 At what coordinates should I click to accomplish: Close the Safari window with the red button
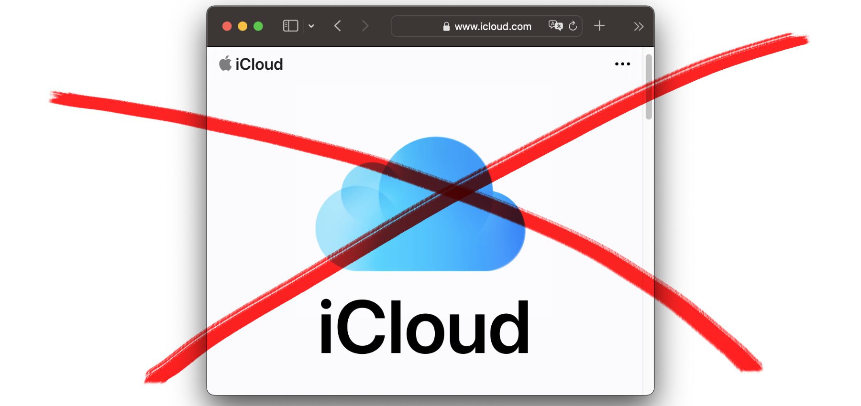(x=227, y=26)
